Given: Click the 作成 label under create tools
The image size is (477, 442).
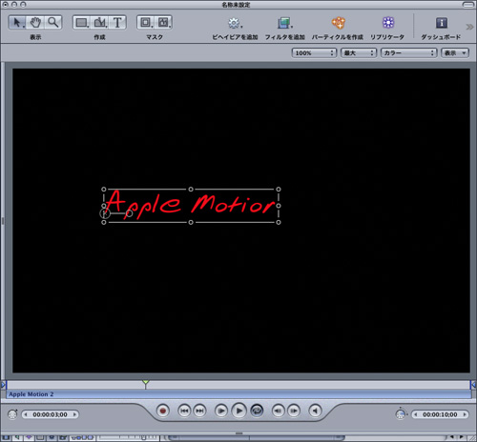Looking at the screenshot, I should pos(99,37).
